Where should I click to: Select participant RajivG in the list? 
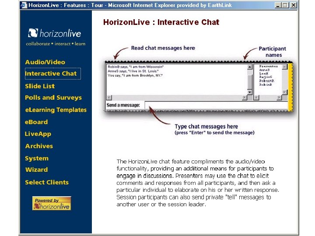click(266, 77)
